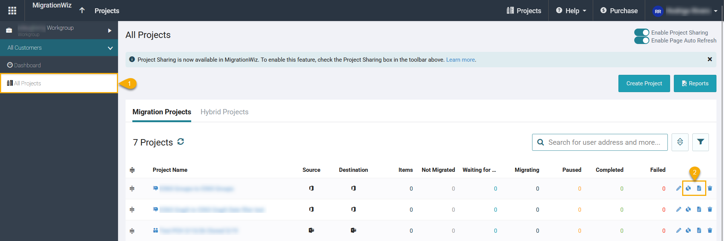Switch to the Hybrid Projects tab

(224, 112)
